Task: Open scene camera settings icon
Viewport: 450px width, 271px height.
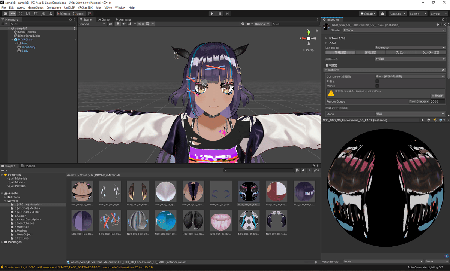Action: 249,24
